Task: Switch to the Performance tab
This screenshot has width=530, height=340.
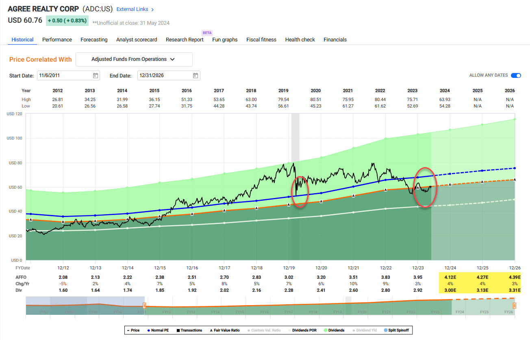Action: tap(57, 39)
